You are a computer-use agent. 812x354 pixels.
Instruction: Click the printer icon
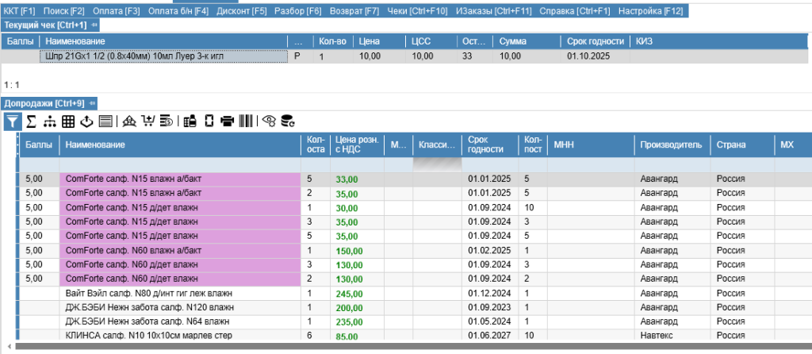click(227, 121)
